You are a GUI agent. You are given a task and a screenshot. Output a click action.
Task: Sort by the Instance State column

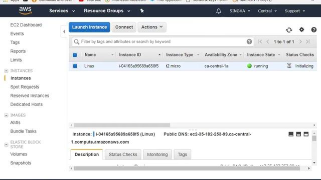pyautogui.click(x=261, y=54)
